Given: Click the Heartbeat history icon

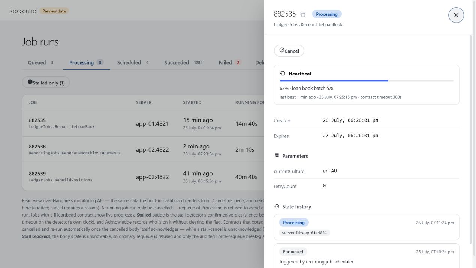Looking at the screenshot, I should point(283,74).
